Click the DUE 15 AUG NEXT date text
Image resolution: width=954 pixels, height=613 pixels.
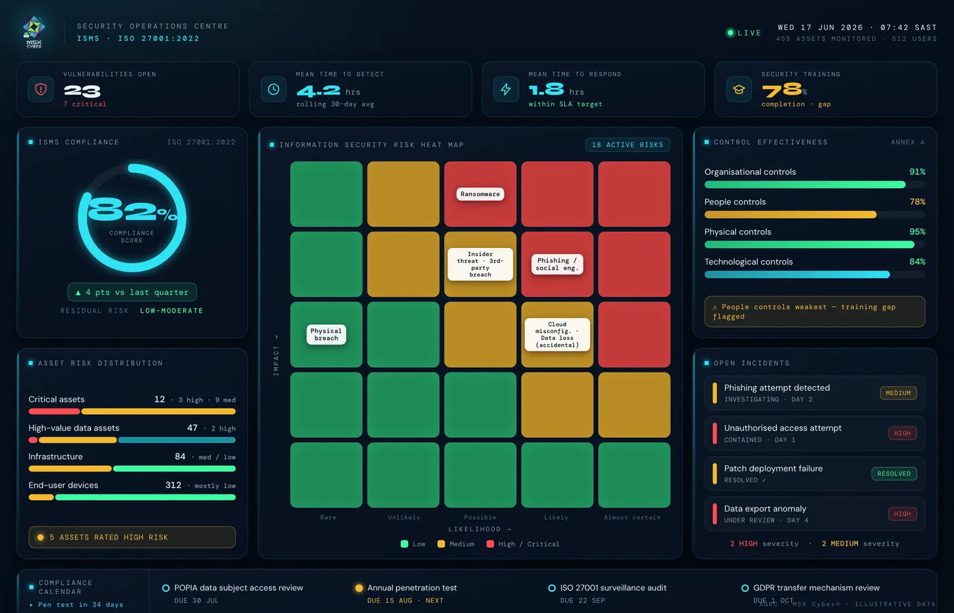405,601
